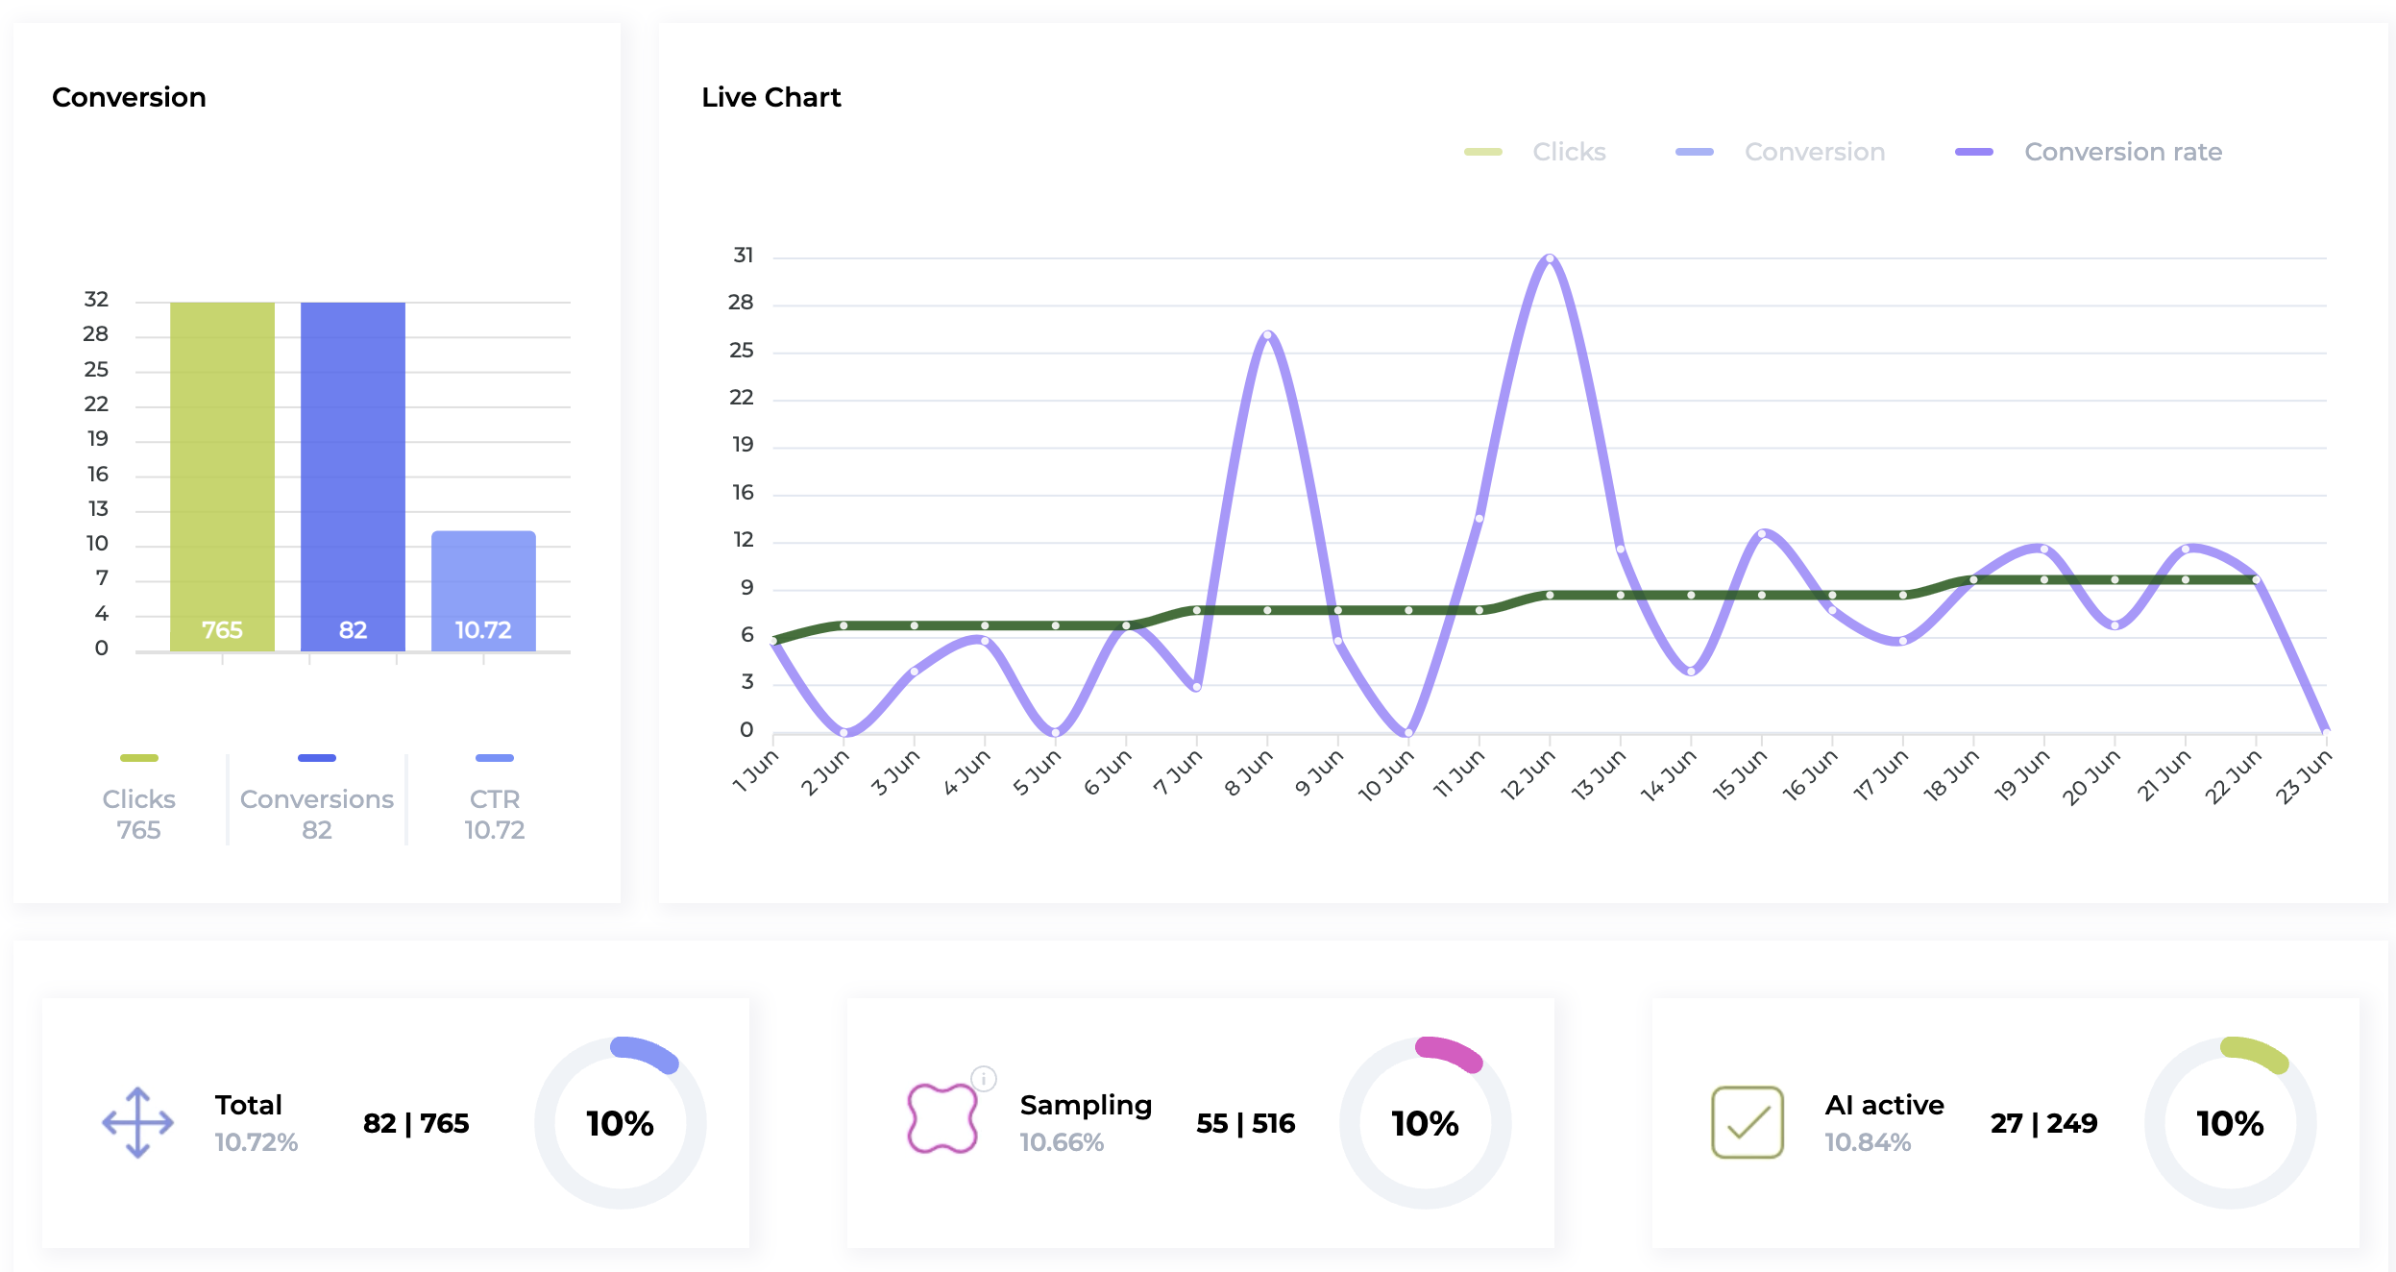The image size is (2396, 1272).
Task: Toggle the Conversion rate series in legend
Action: [2122, 152]
